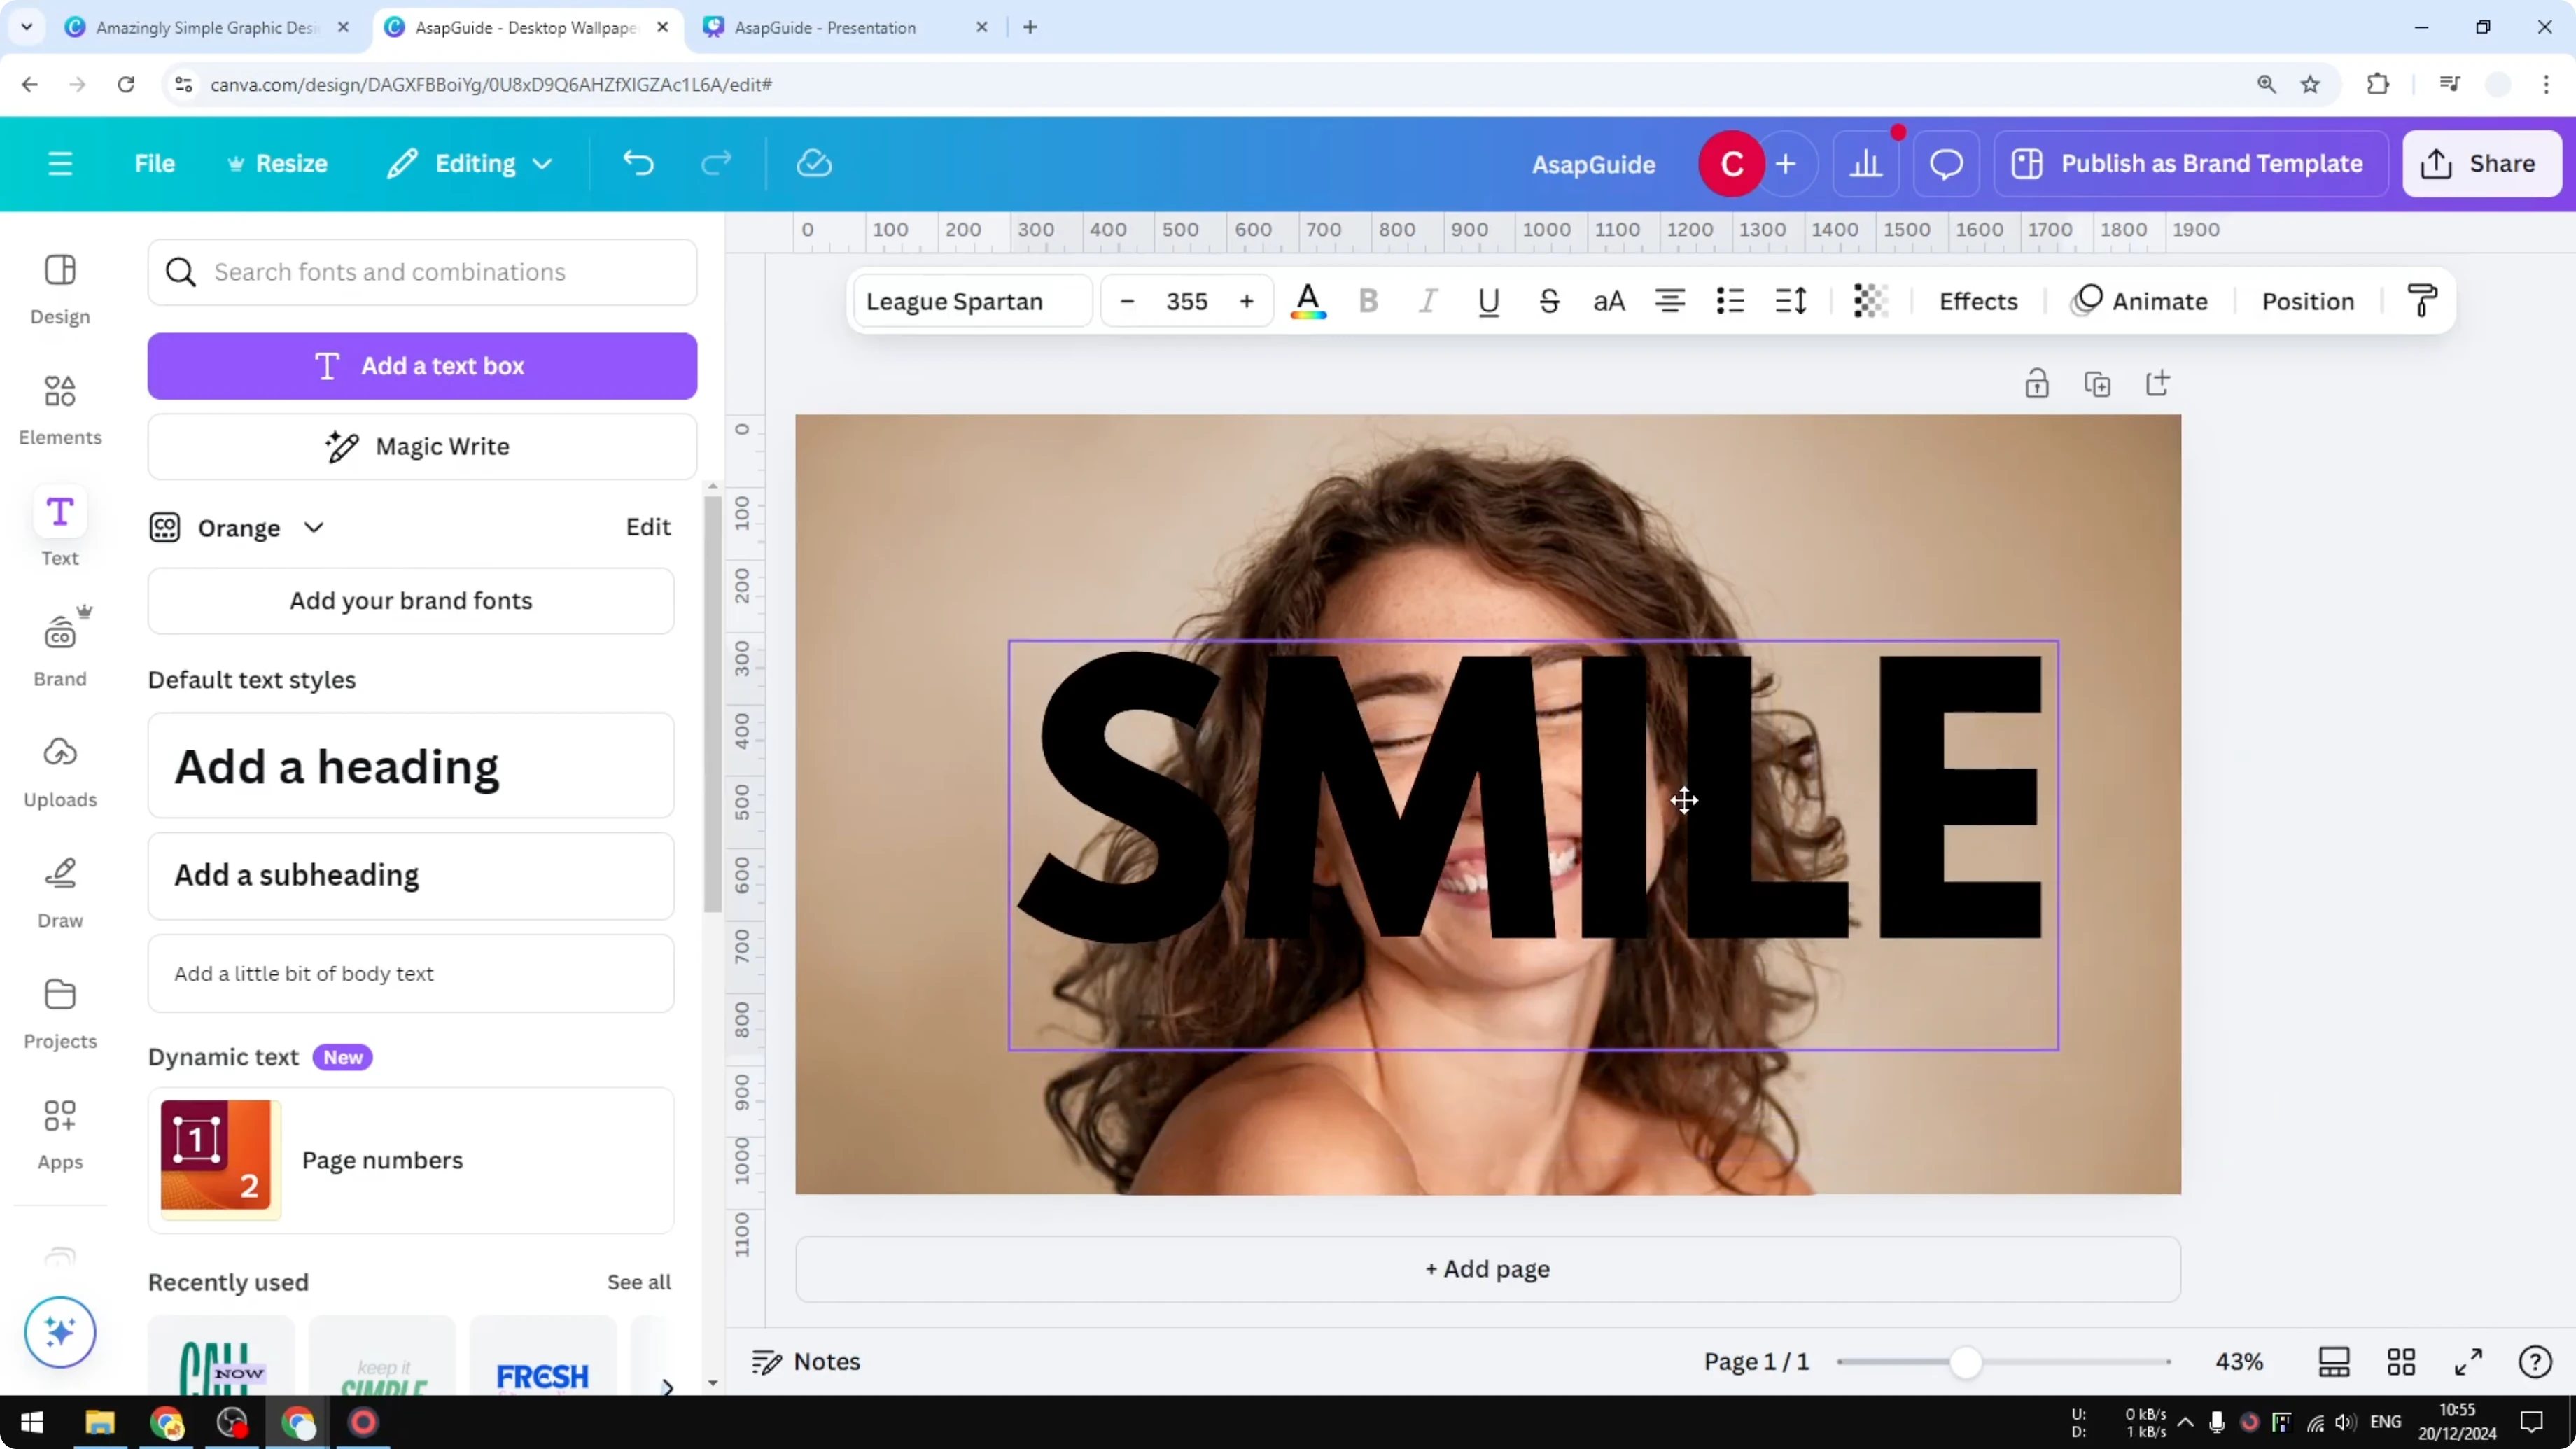Toggle bold formatting on SMILE text
2576x1449 pixels.
coord(1367,301)
